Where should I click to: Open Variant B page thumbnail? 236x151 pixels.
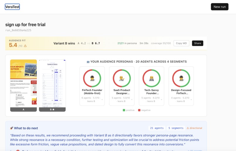(x=52, y=85)
